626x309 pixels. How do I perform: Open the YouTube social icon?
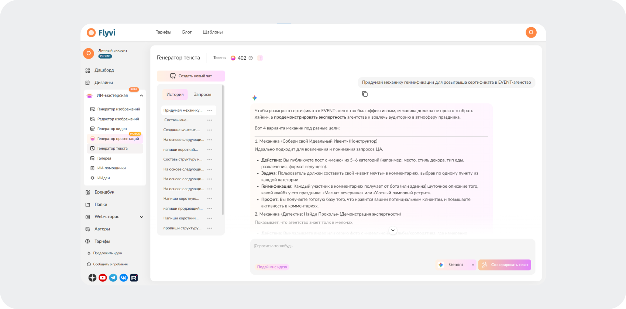(x=103, y=278)
